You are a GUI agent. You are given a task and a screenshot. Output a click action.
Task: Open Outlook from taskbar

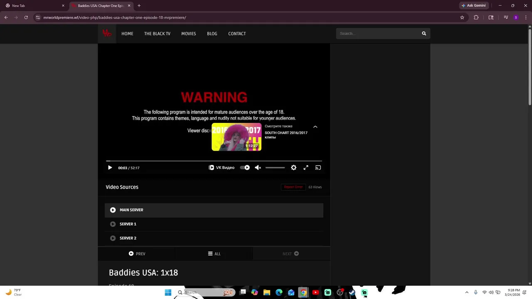[x=291, y=292]
